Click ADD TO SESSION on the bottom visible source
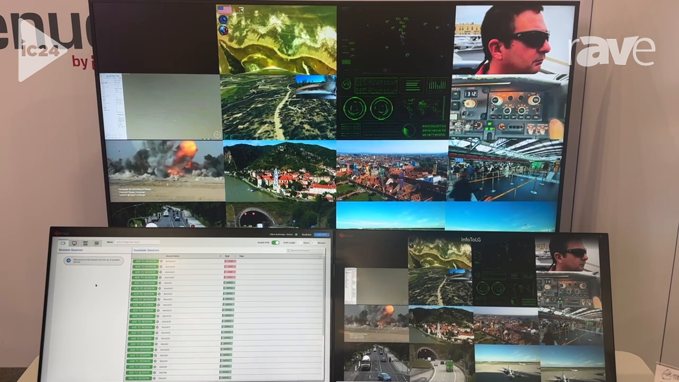Screen dimensions: 679x382 coord(140,378)
